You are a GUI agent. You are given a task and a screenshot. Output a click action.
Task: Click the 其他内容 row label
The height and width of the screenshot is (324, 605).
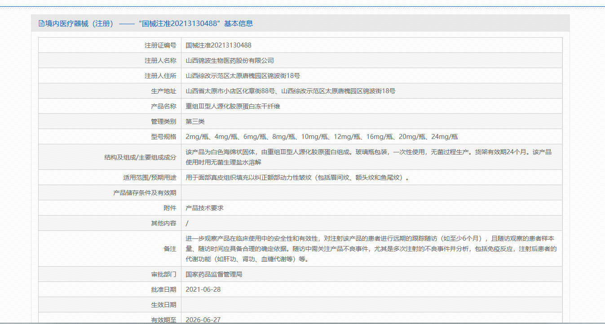click(163, 223)
